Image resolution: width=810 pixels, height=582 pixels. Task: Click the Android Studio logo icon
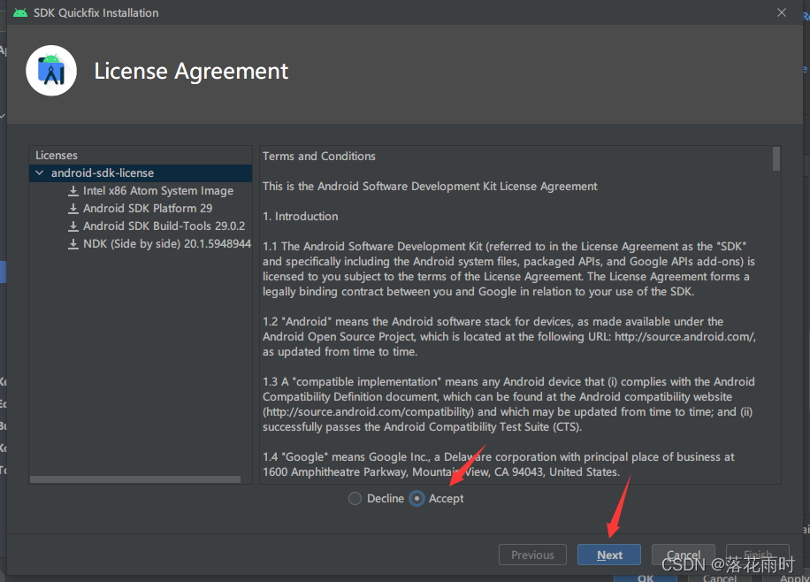pos(51,71)
